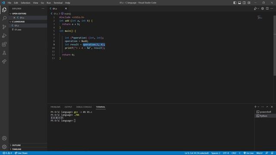This screenshot has width=276, height=155.
Task: Close the terminal panel
Action: coord(272,107)
